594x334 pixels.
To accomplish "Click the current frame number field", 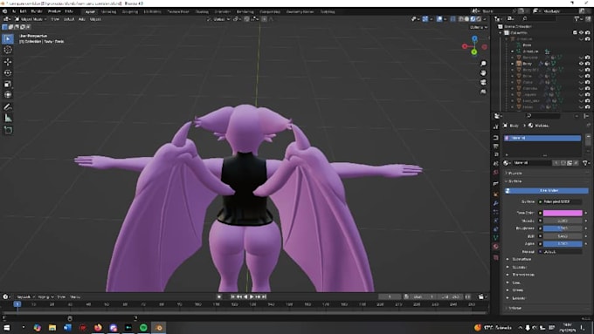I will tap(390, 297).
